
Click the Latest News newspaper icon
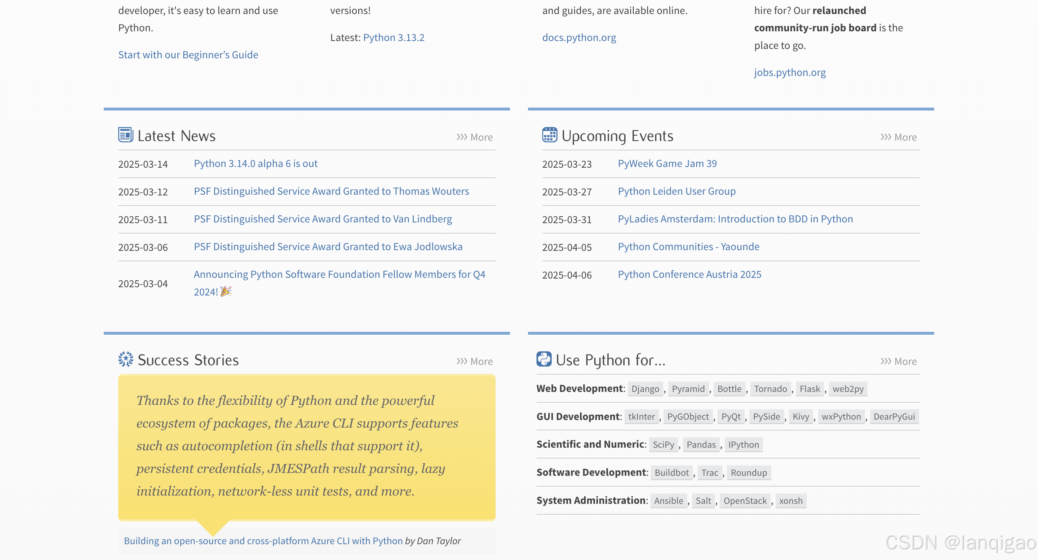[125, 135]
